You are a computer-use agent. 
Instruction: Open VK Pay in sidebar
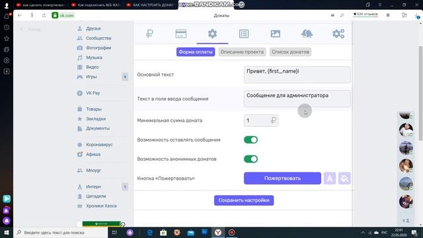point(93,93)
